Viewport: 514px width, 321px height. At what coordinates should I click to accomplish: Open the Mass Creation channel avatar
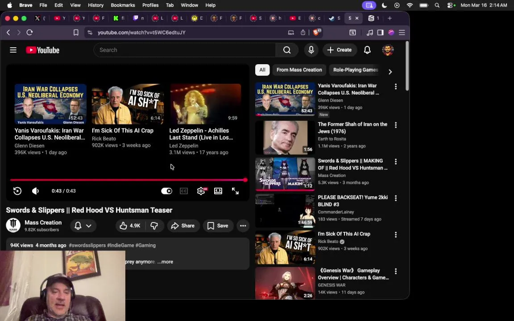click(x=13, y=226)
